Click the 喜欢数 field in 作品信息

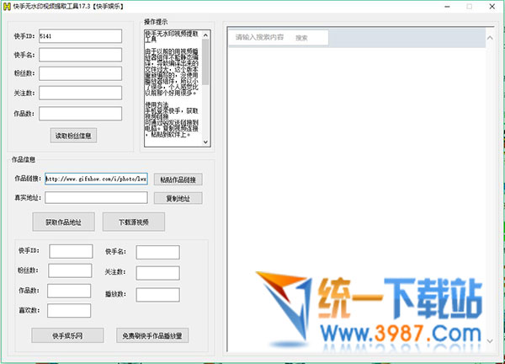pos(69,311)
